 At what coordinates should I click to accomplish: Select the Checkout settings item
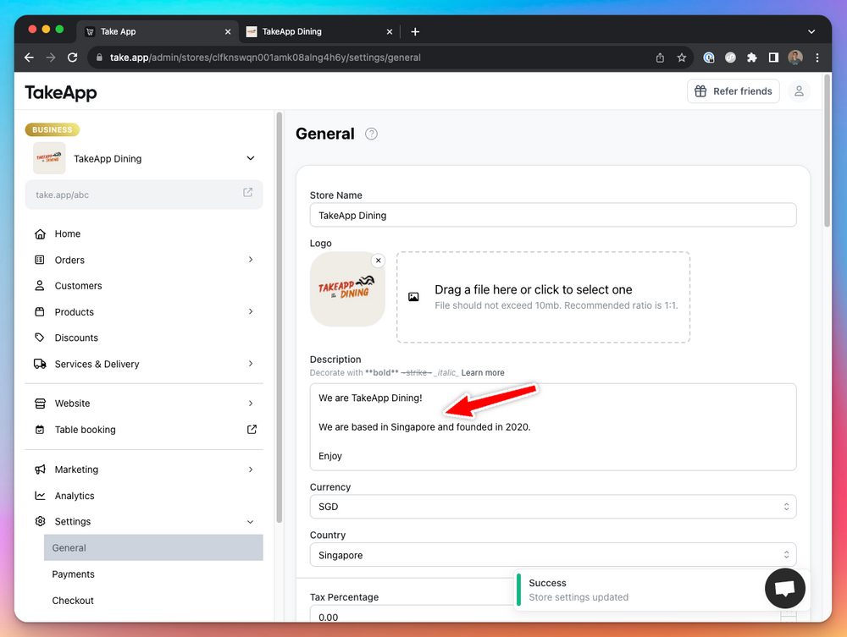click(153, 601)
